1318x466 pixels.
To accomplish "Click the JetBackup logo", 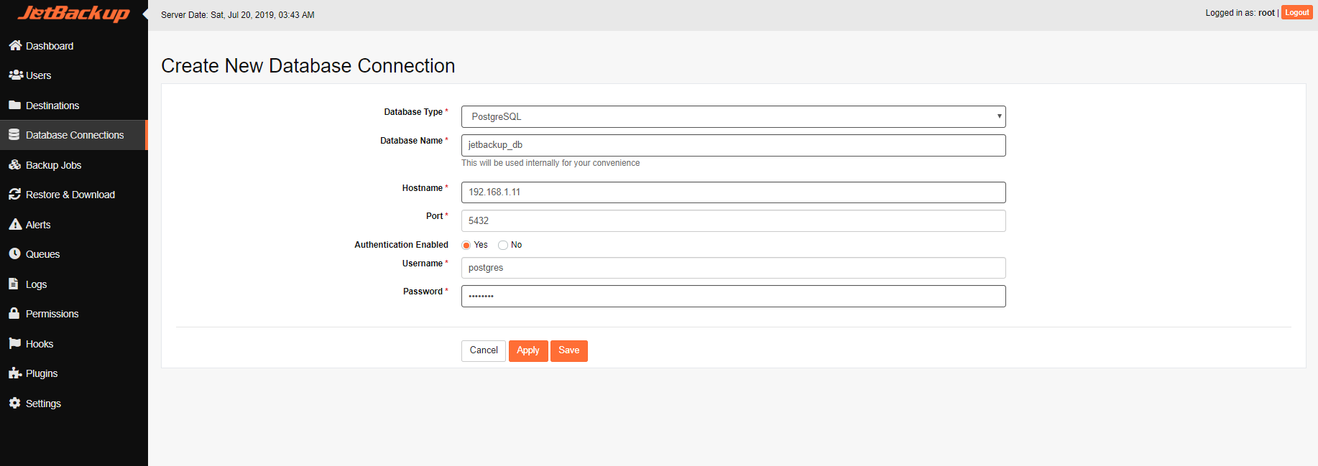I will (x=74, y=14).
